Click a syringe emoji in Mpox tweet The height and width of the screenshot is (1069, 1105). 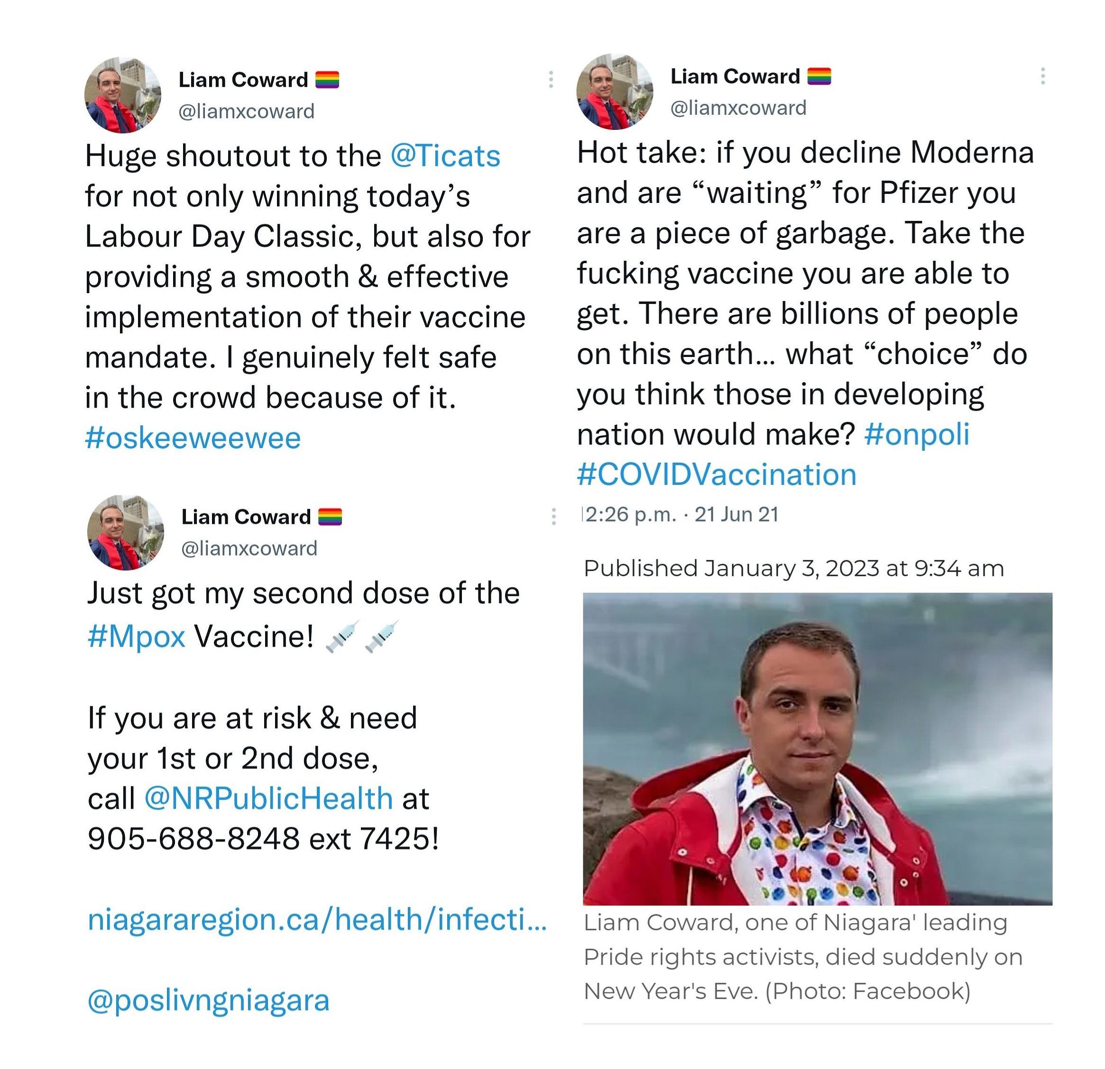[342, 637]
